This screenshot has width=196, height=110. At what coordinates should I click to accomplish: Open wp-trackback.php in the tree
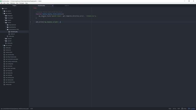[10, 82]
